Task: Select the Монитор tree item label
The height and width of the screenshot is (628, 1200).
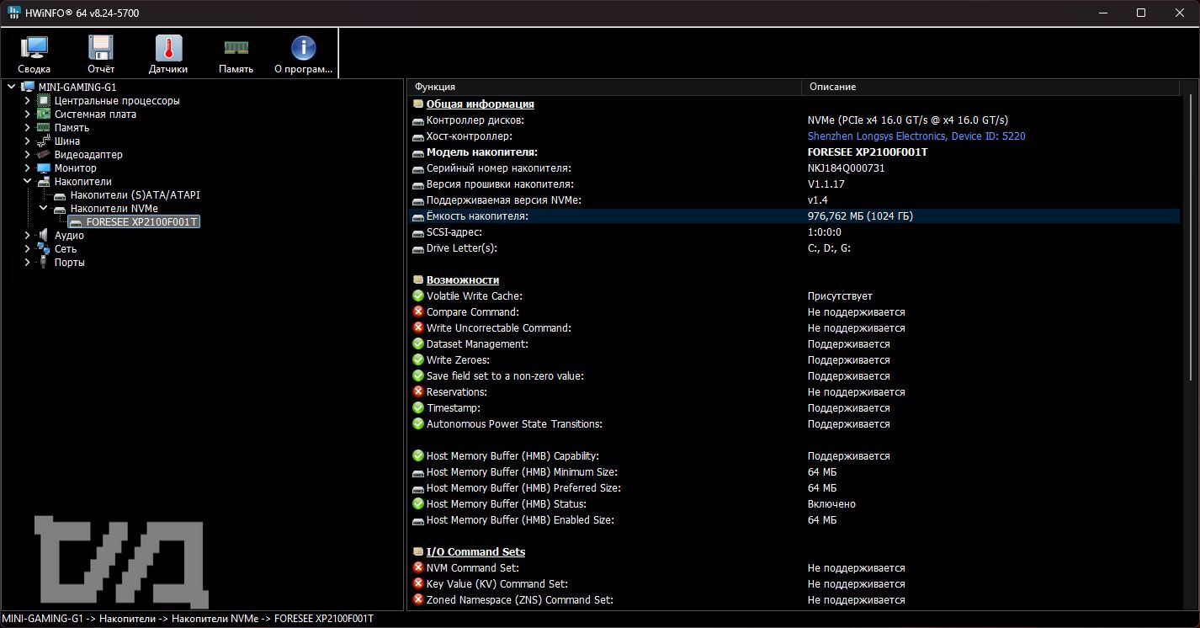Action: pyautogui.click(x=76, y=168)
